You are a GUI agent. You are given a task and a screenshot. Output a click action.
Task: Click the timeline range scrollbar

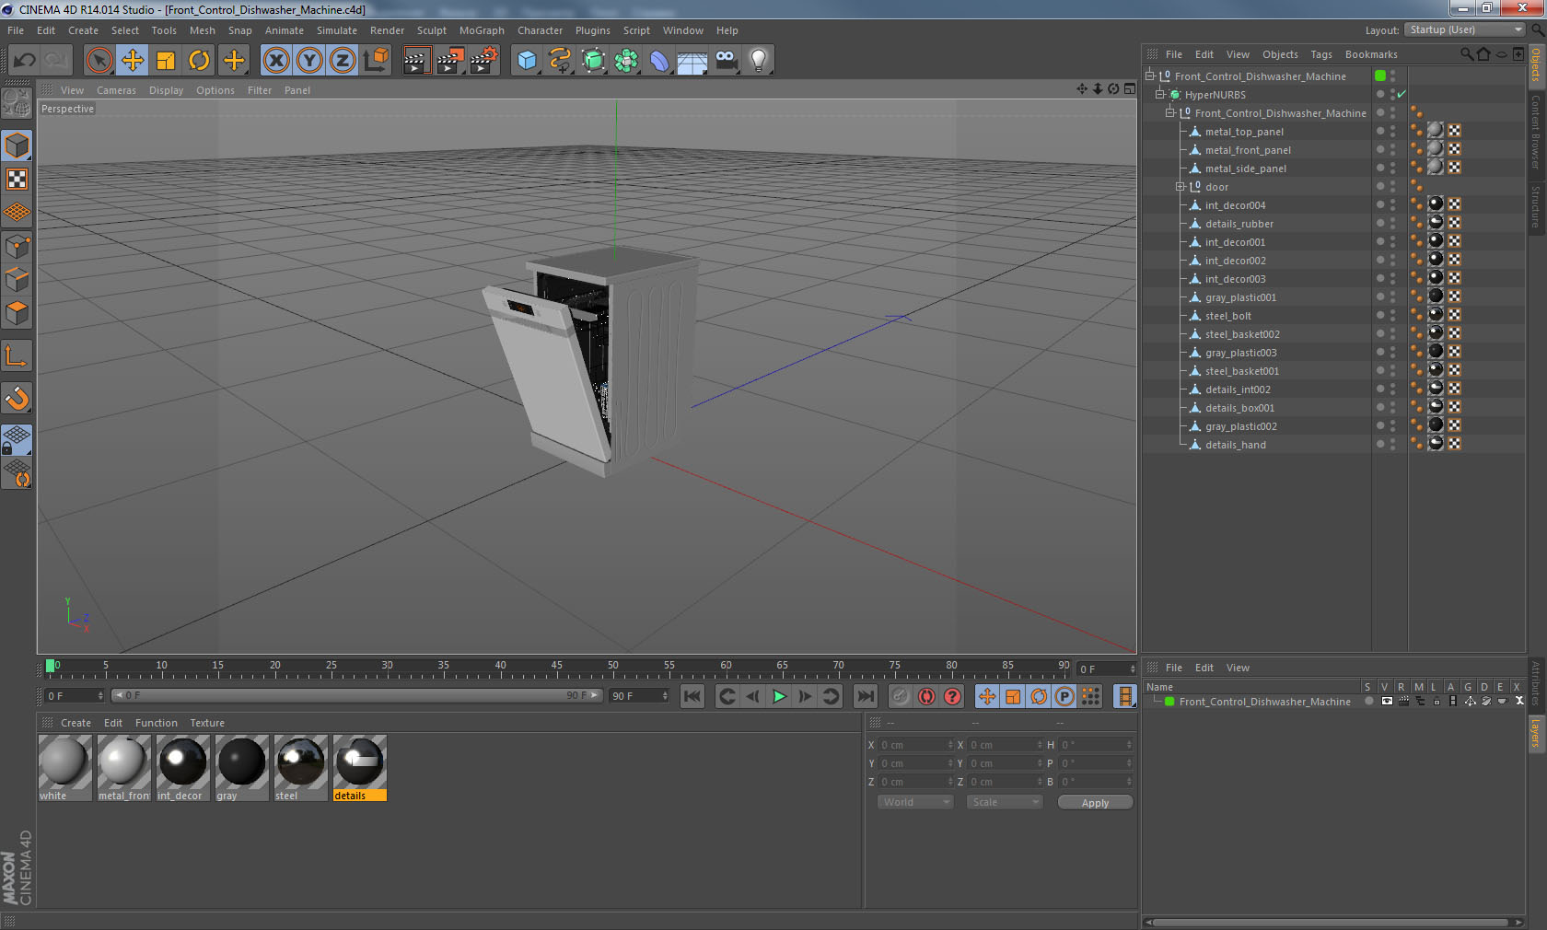pyautogui.click(x=356, y=695)
